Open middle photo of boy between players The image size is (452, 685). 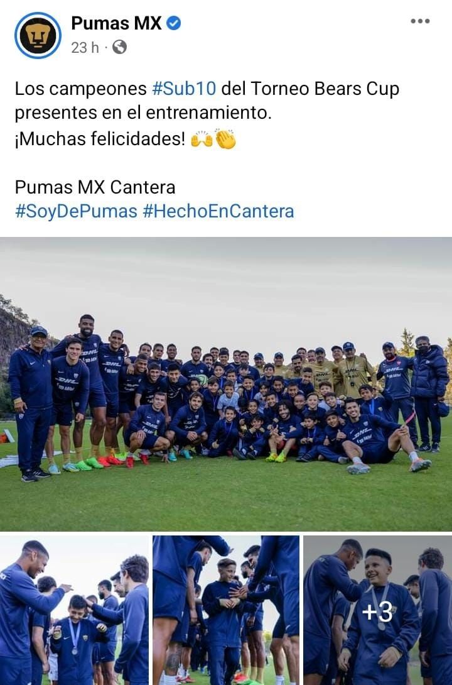coord(226,610)
